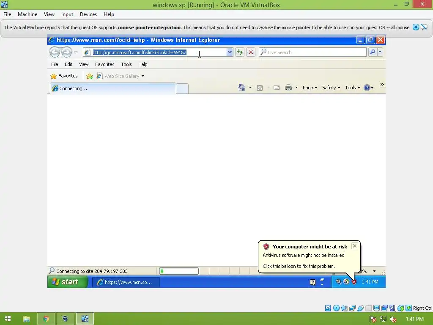Viewport: 433px width, 325px height.
Task: Click the don't-show-again notification icon
Action: tap(424, 27)
